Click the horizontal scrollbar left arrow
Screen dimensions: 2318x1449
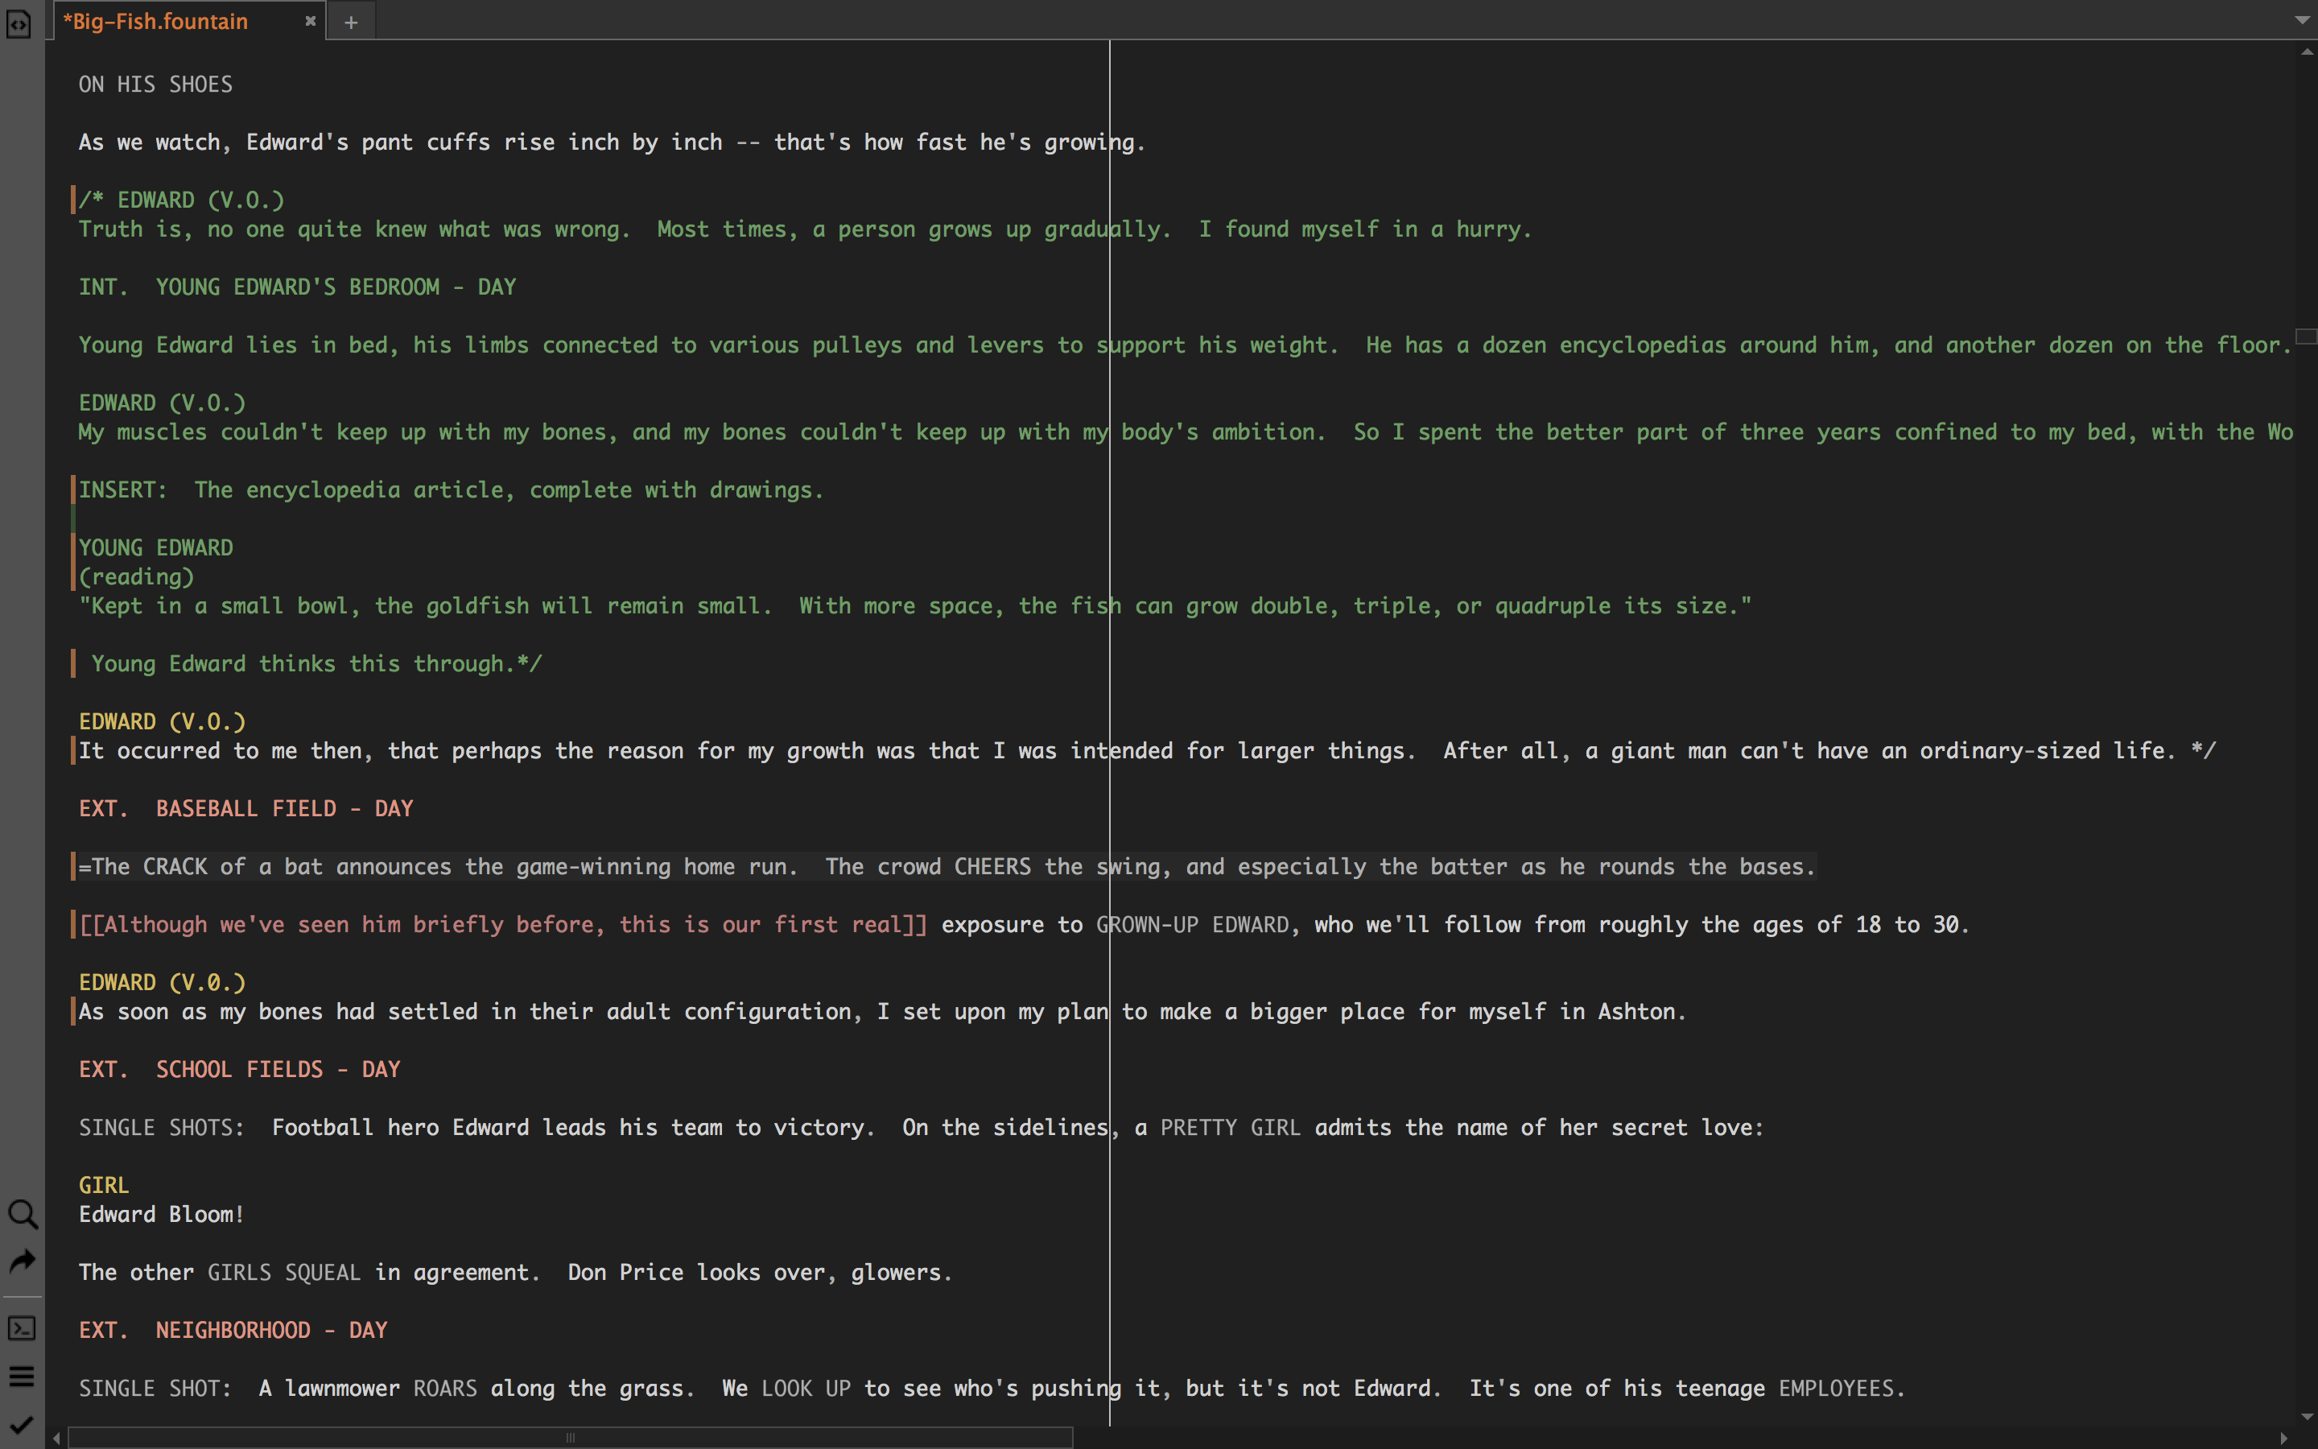[57, 1438]
